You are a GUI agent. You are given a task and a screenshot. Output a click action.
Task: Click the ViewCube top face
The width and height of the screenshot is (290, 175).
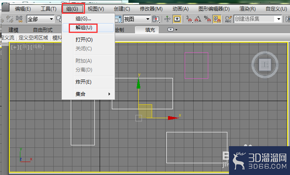265,65
